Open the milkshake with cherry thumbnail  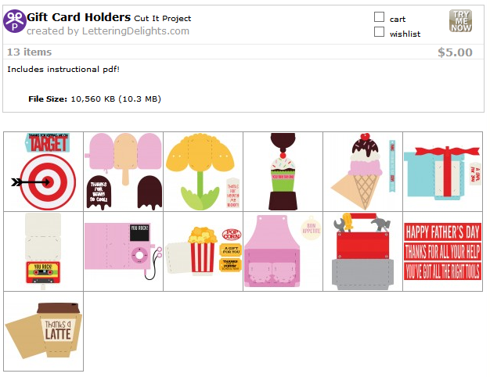coord(283,171)
